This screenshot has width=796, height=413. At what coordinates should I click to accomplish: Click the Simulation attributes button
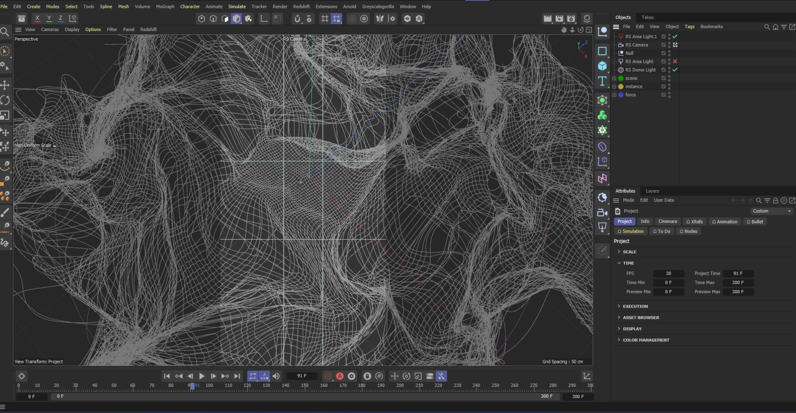coord(631,232)
